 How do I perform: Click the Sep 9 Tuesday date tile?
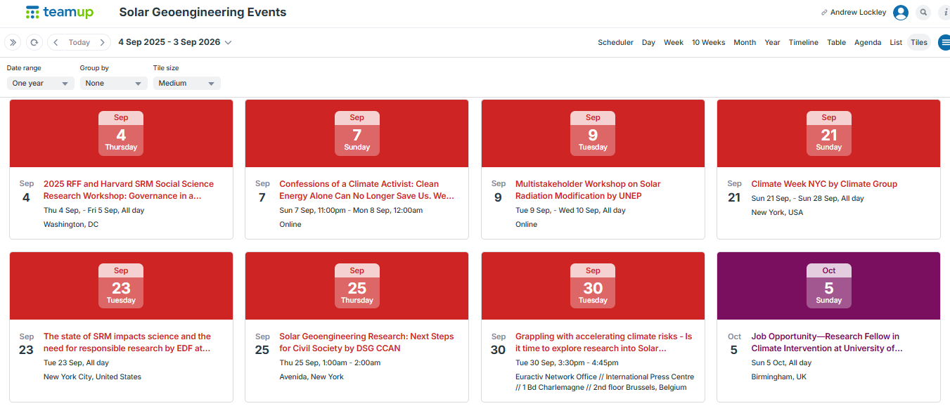(593, 133)
